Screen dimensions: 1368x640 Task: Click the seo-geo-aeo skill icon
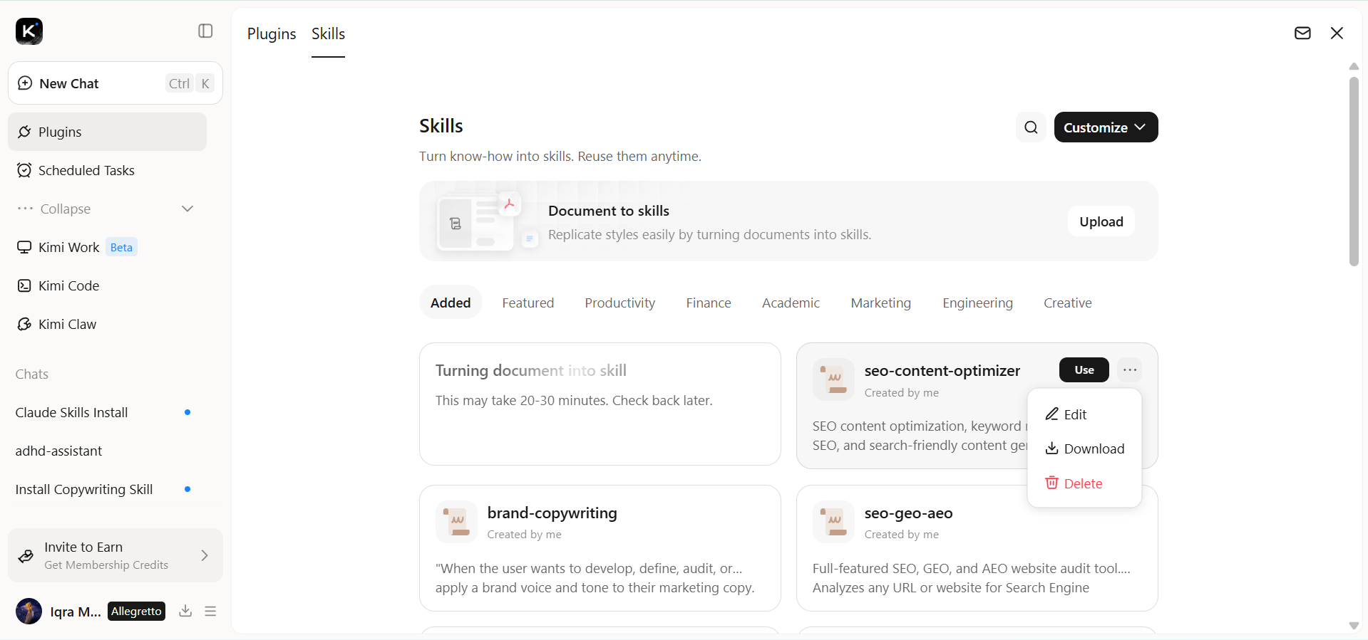point(833,522)
